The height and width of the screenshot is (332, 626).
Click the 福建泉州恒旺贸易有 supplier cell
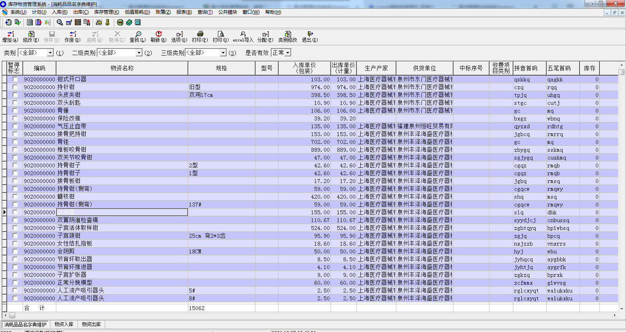tap(425, 126)
